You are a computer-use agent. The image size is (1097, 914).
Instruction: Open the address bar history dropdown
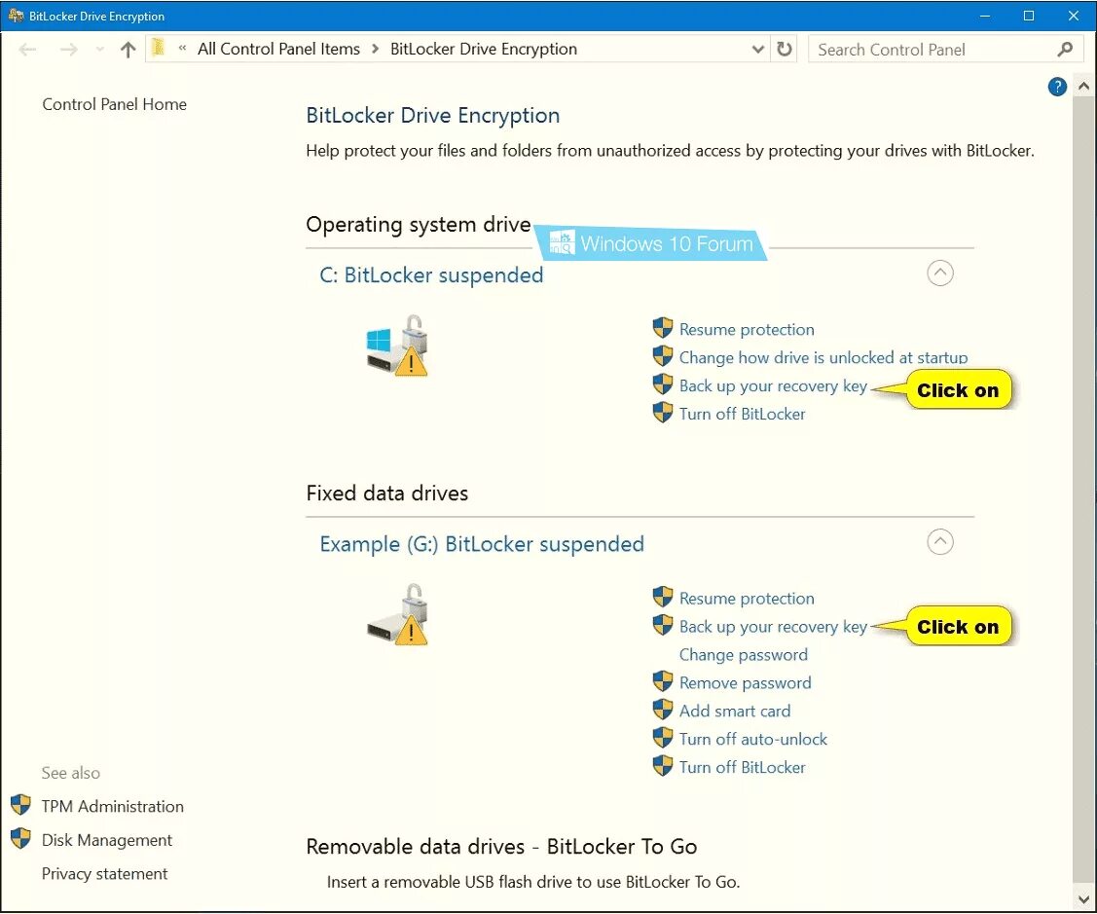coord(757,49)
